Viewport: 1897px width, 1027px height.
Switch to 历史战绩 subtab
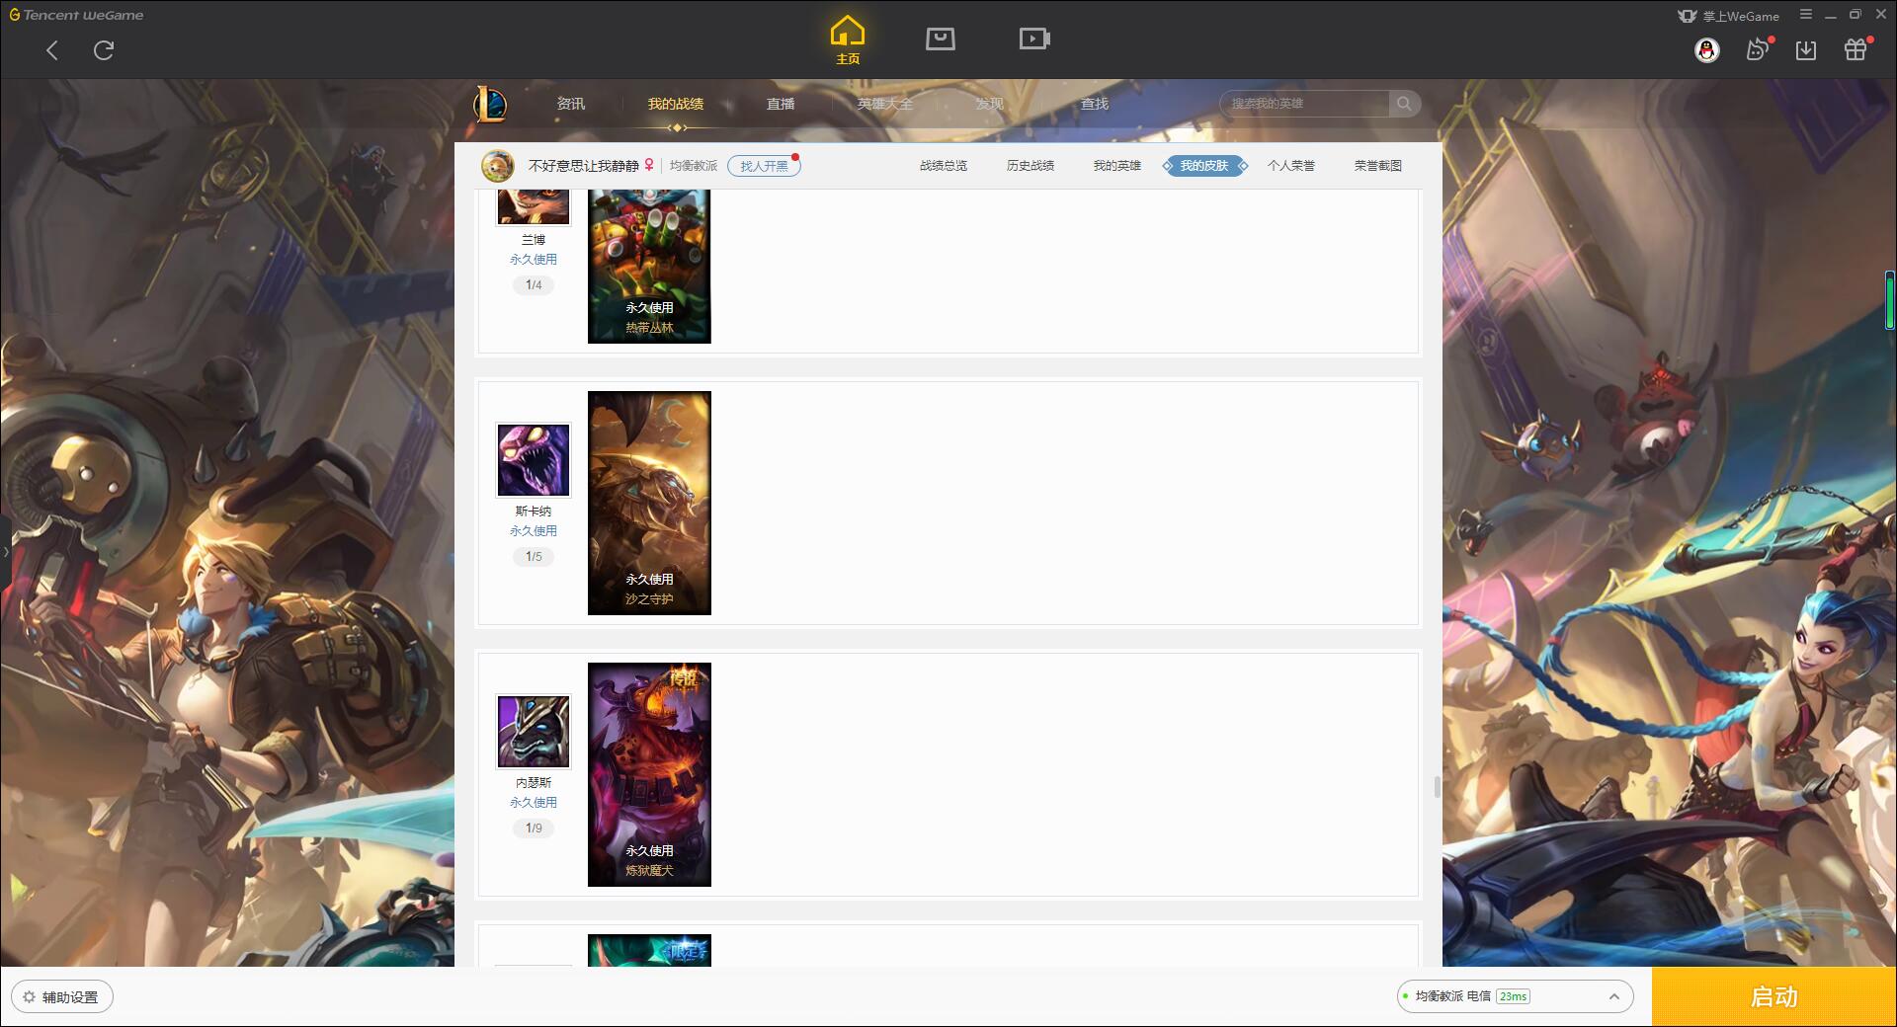[1031, 166]
